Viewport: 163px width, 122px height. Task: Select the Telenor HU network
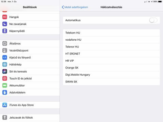[x=111, y=47]
